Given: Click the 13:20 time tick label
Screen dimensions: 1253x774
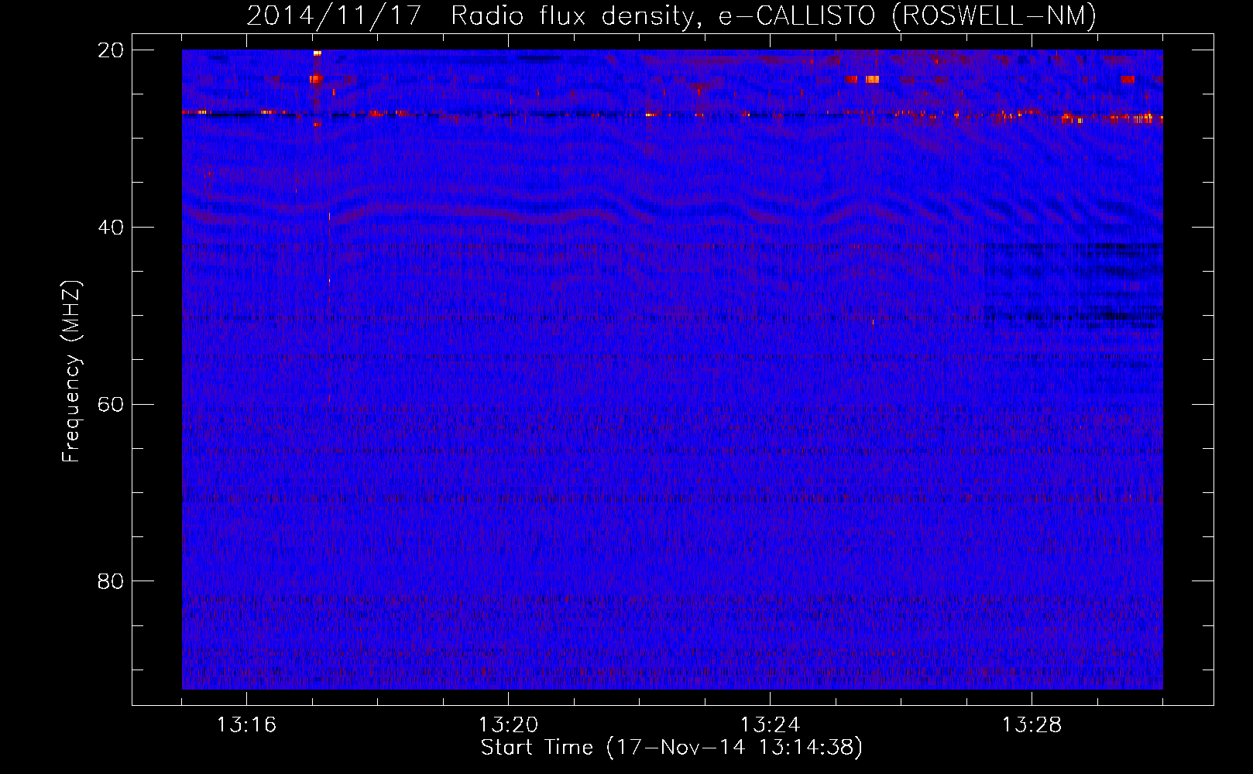Looking at the screenshot, I should (508, 724).
